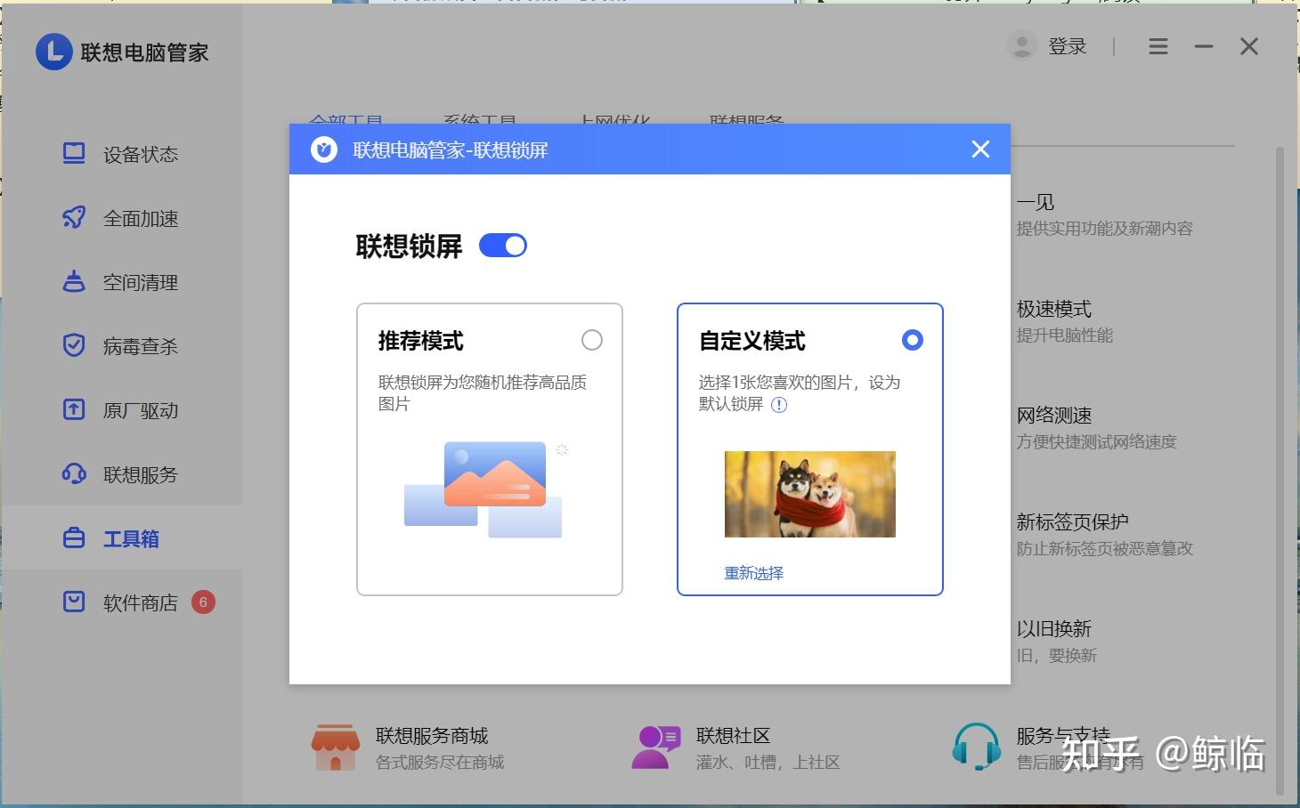Click the 病毒查杀 sidebar label
Viewport: 1300px width, 808px height.
(141, 346)
